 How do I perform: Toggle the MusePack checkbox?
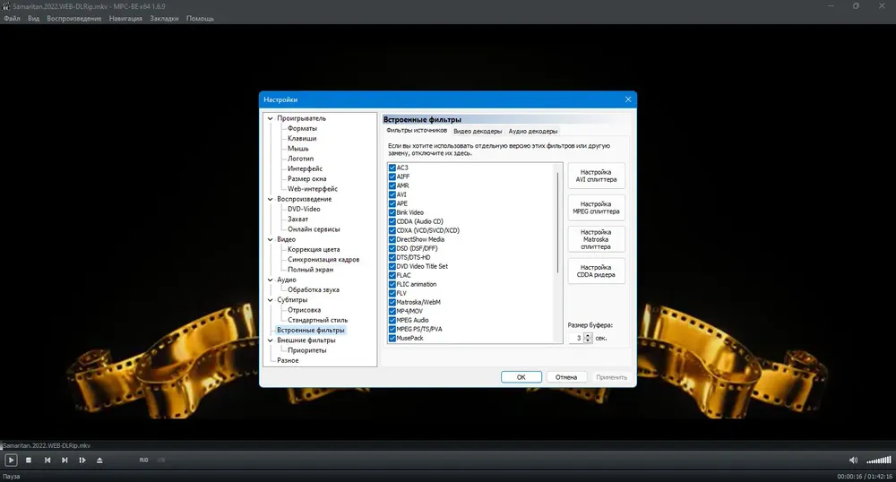click(x=392, y=338)
